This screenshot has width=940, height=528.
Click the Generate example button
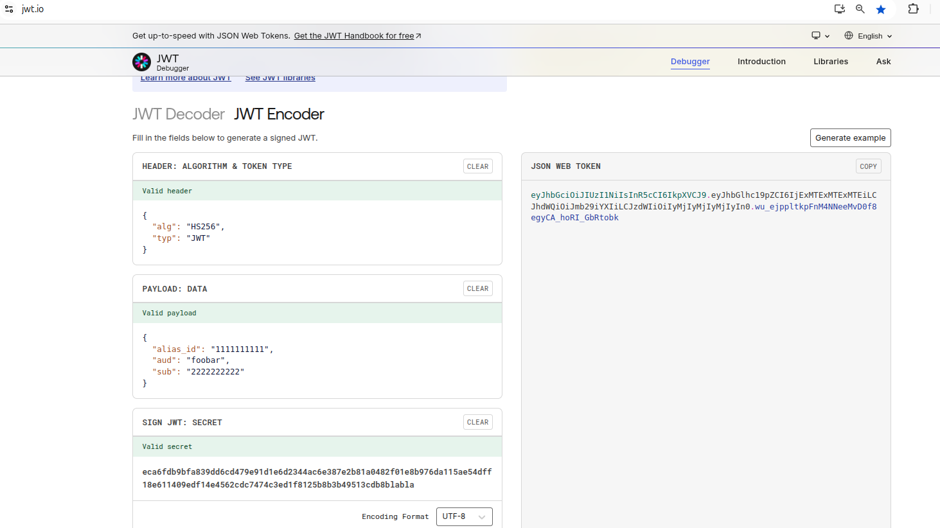(x=850, y=138)
